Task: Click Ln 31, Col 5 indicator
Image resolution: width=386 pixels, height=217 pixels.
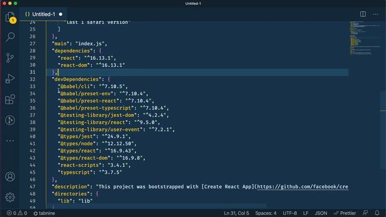Action: click(236, 213)
